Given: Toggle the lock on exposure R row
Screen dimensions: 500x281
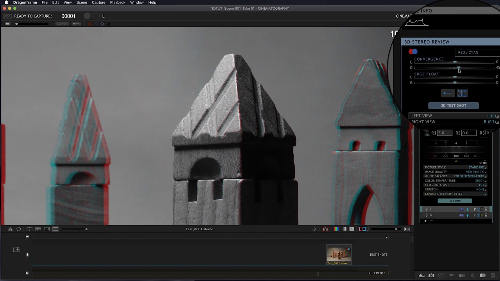Looking at the screenshot, I should point(486,215).
